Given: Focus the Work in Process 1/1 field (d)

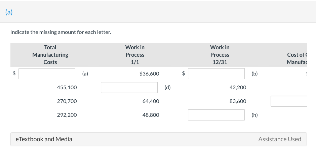Looking at the screenshot, I should tap(129, 88).
